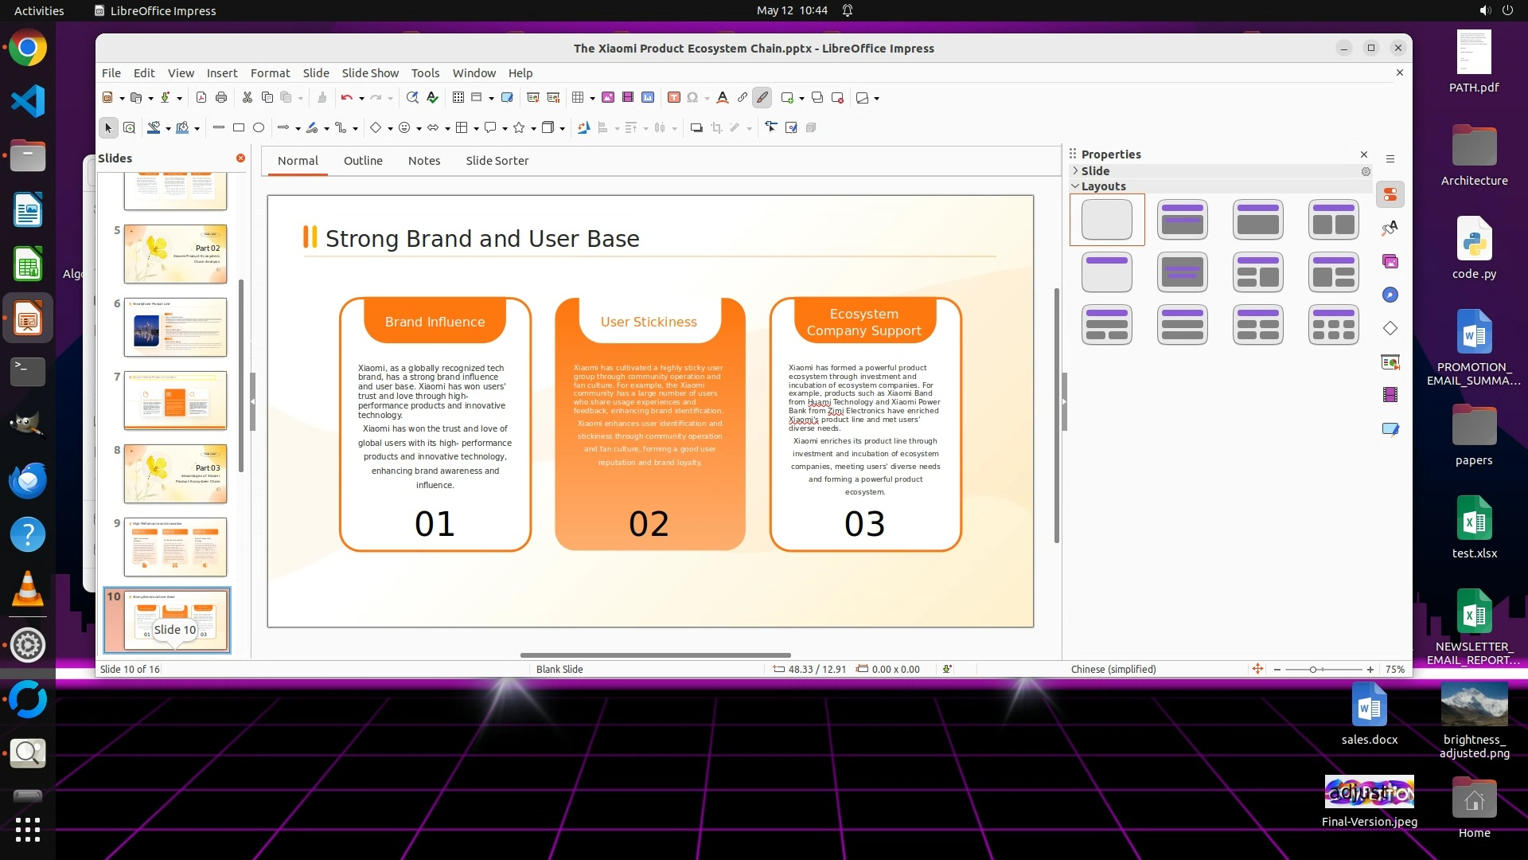Select the Ellipse drawing tool
This screenshot has height=860, width=1528.
(x=259, y=127)
